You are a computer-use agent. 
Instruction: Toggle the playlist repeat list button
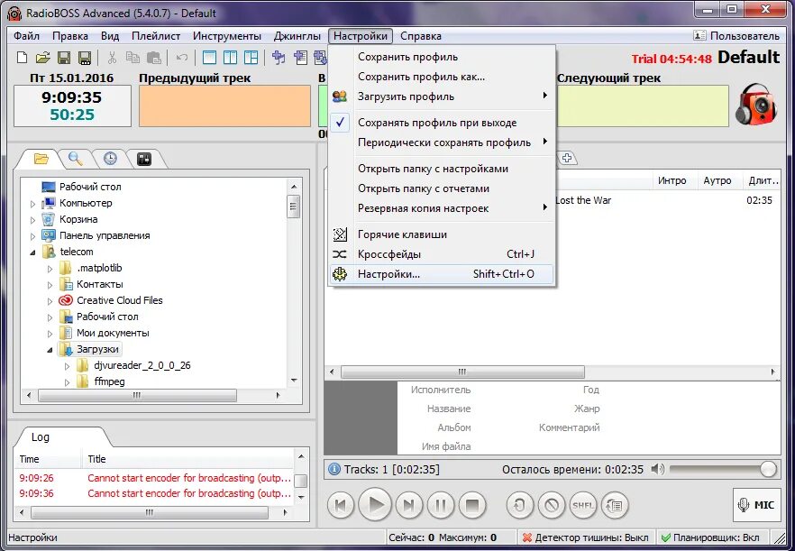615,505
